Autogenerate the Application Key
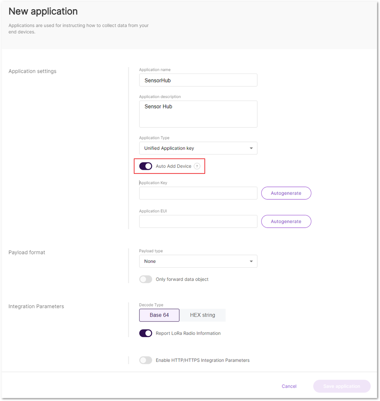The height and width of the screenshot is (401, 380). click(286, 193)
